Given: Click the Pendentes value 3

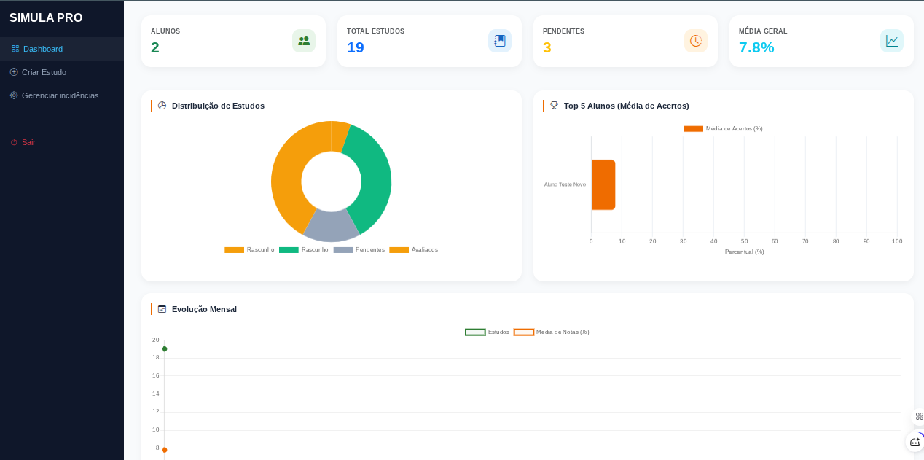Looking at the screenshot, I should (547, 47).
